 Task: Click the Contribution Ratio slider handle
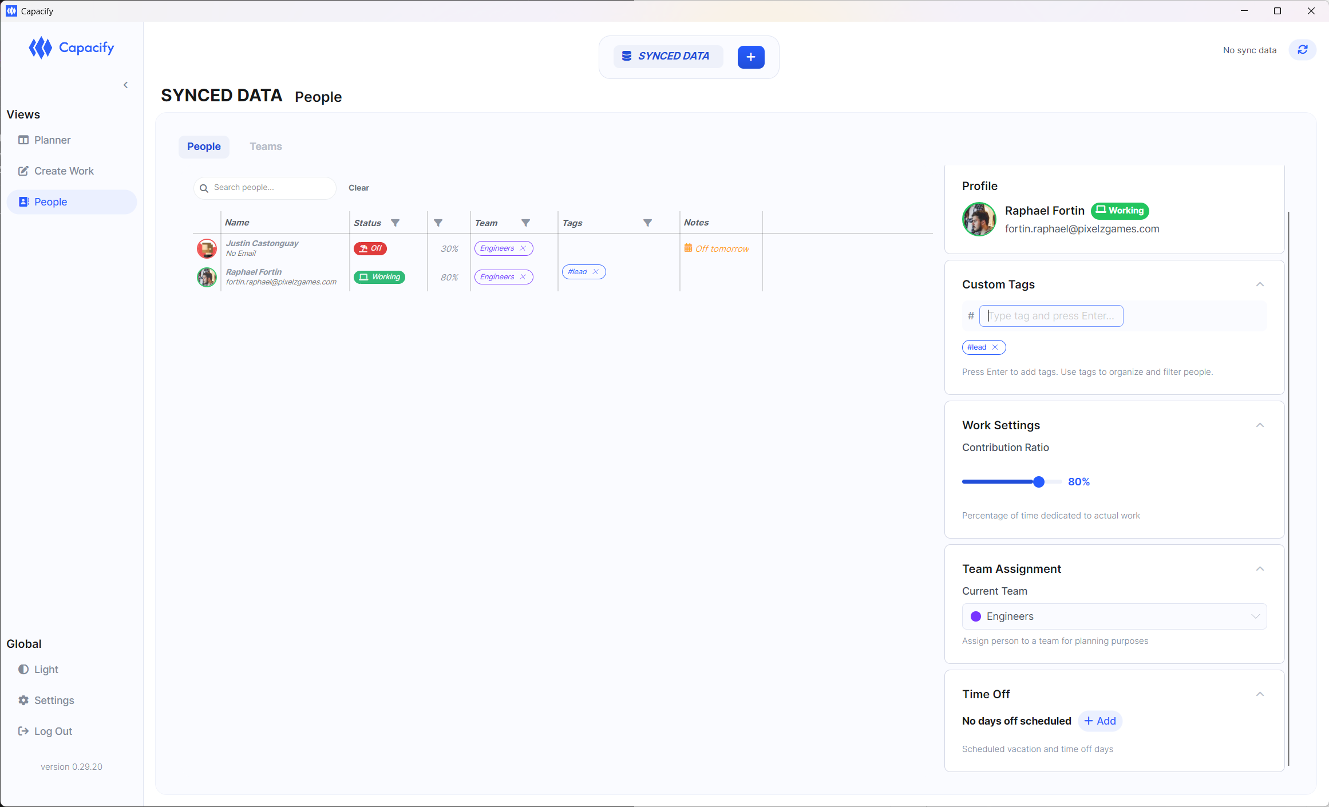(1039, 482)
